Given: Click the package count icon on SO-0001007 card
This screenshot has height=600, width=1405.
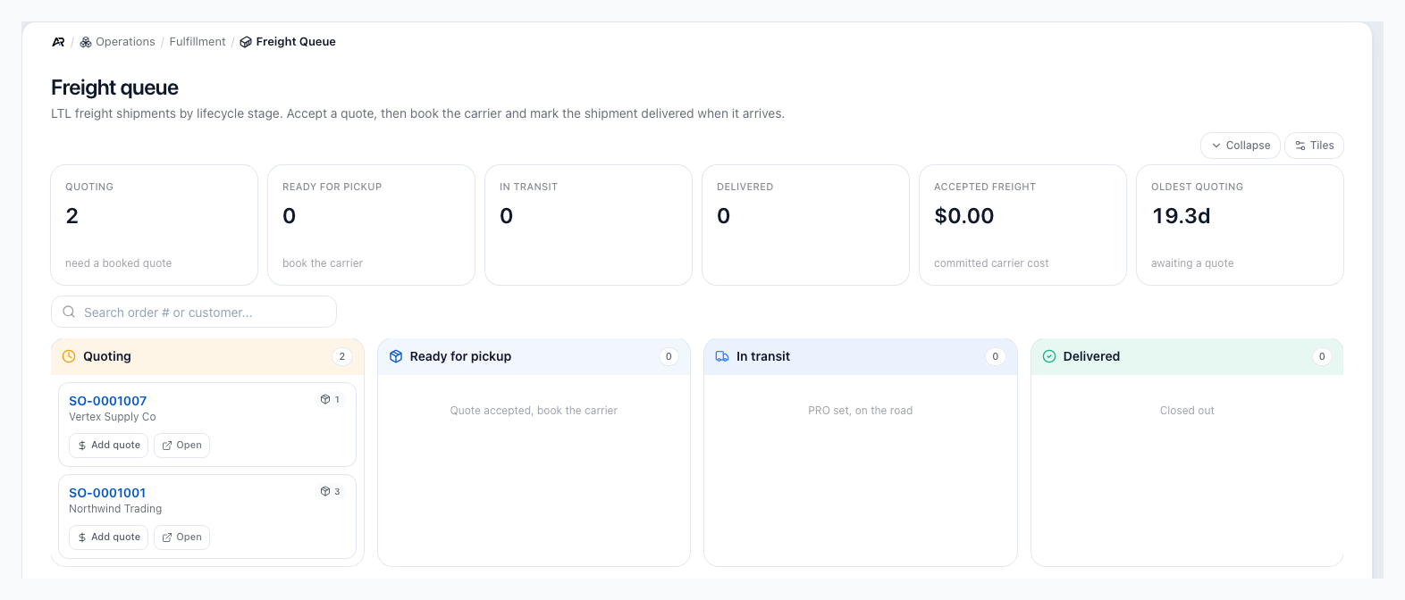Looking at the screenshot, I should coord(325,399).
